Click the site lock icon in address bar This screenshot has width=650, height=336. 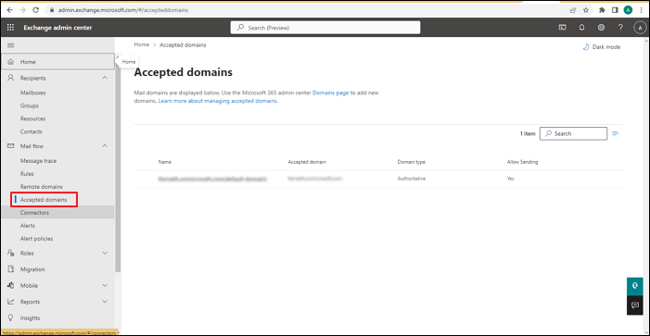tap(51, 10)
